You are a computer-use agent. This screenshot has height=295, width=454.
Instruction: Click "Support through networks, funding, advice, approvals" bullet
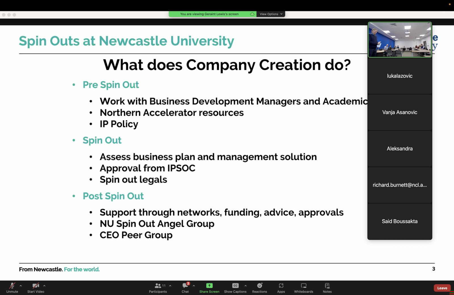(x=222, y=212)
